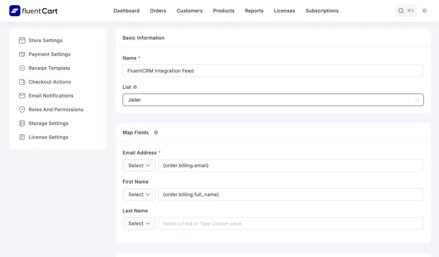This screenshot has height=257, width=439.
Task: Click the List dropdown chevron arrow
Action: [417, 100]
